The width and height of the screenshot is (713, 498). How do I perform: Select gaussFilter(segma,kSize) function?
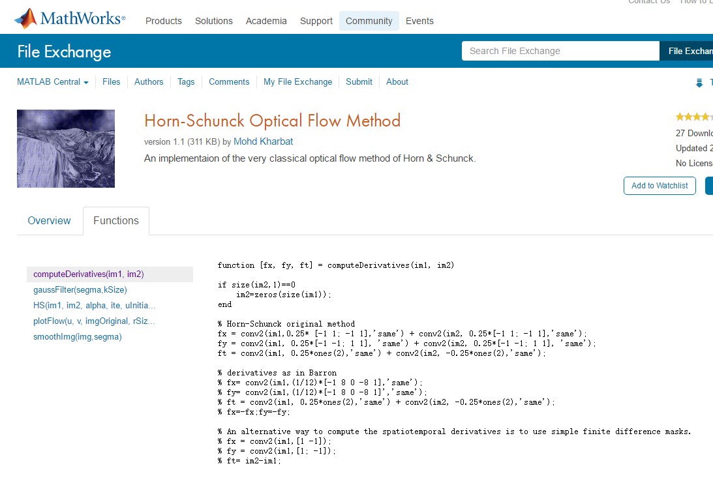click(x=80, y=290)
